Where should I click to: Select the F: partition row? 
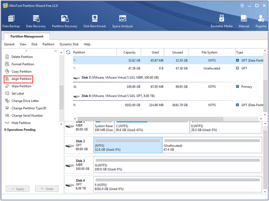(x=168, y=105)
